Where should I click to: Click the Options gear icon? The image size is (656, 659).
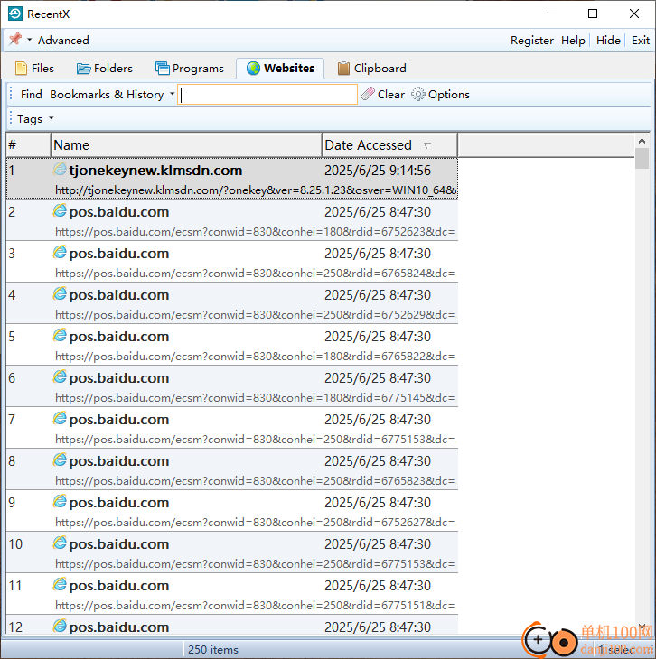(x=417, y=94)
